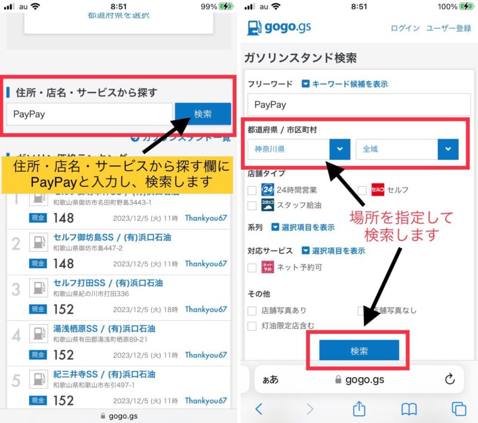Tap left screen Wi-Fi status icon
The image size is (478, 423).
pos(36,7)
